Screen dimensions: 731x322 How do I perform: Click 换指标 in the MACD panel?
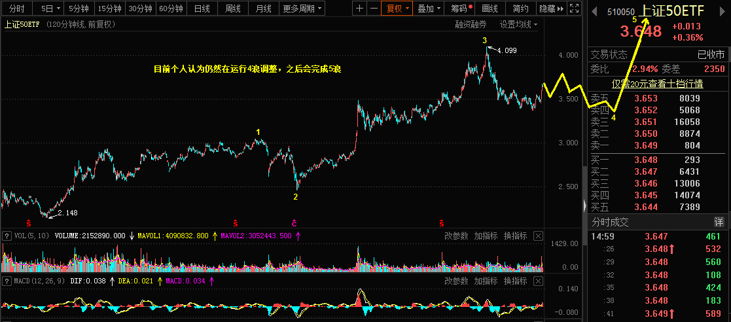pyautogui.click(x=515, y=281)
